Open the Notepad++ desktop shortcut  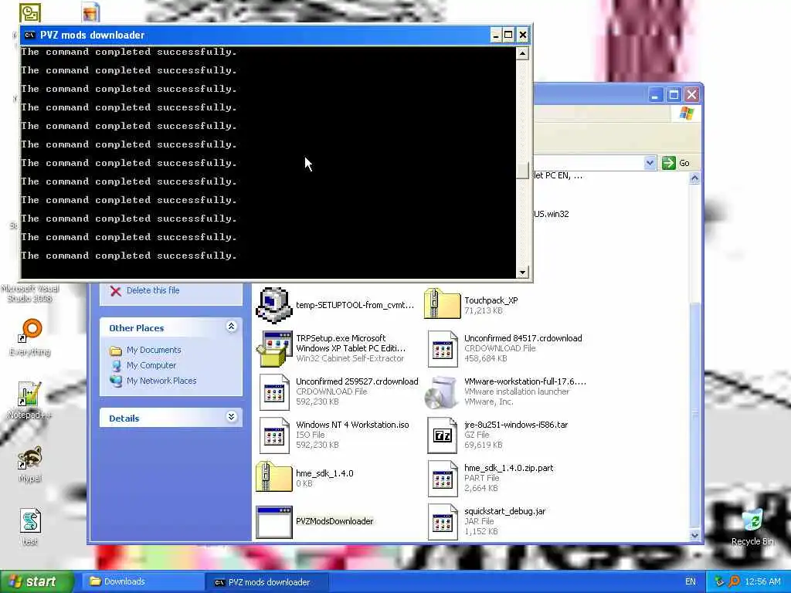tap(29, 395)
